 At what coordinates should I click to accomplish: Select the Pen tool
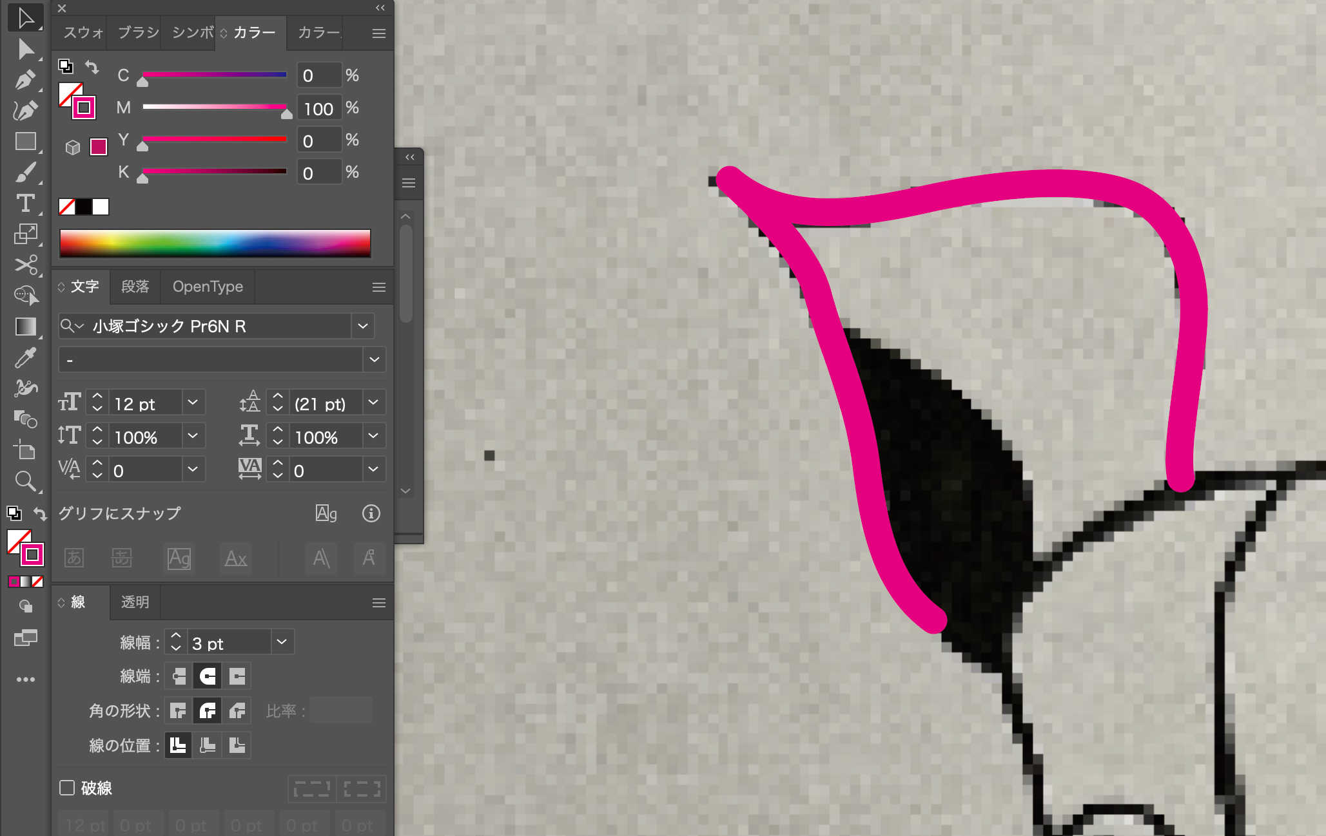point(24,80)
